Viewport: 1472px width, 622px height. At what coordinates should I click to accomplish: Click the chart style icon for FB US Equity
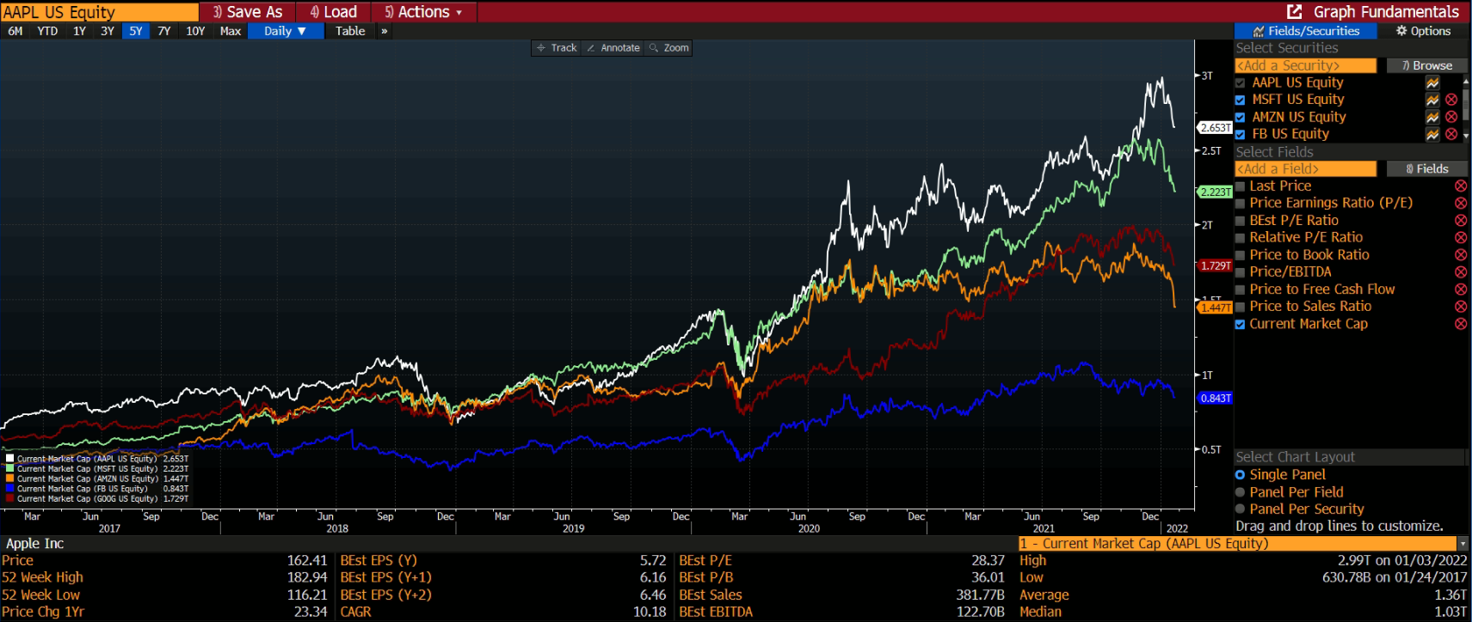[x=1432, y=134]
